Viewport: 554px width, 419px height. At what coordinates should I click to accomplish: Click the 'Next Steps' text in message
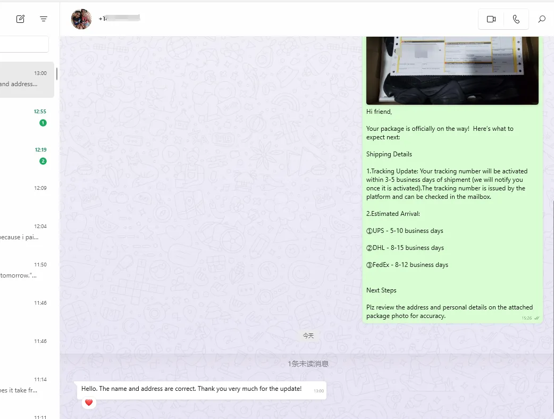[381, 290]
